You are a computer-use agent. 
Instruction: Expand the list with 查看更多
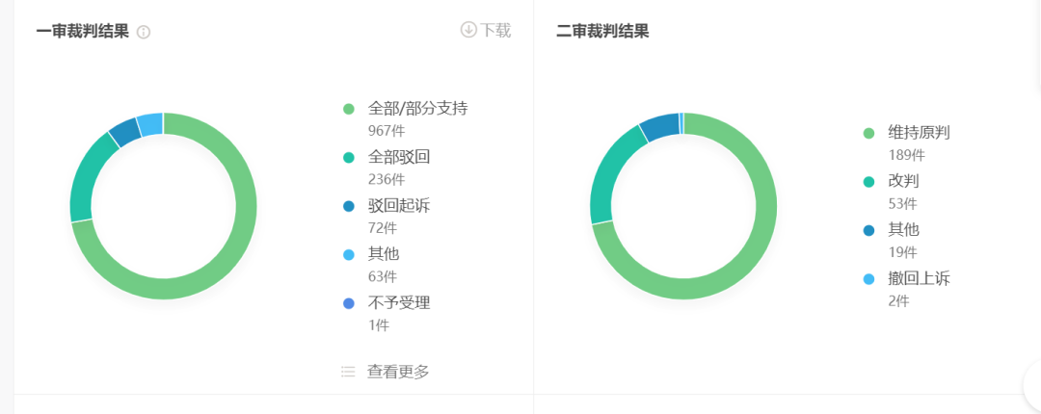click(x=398, y=372)
